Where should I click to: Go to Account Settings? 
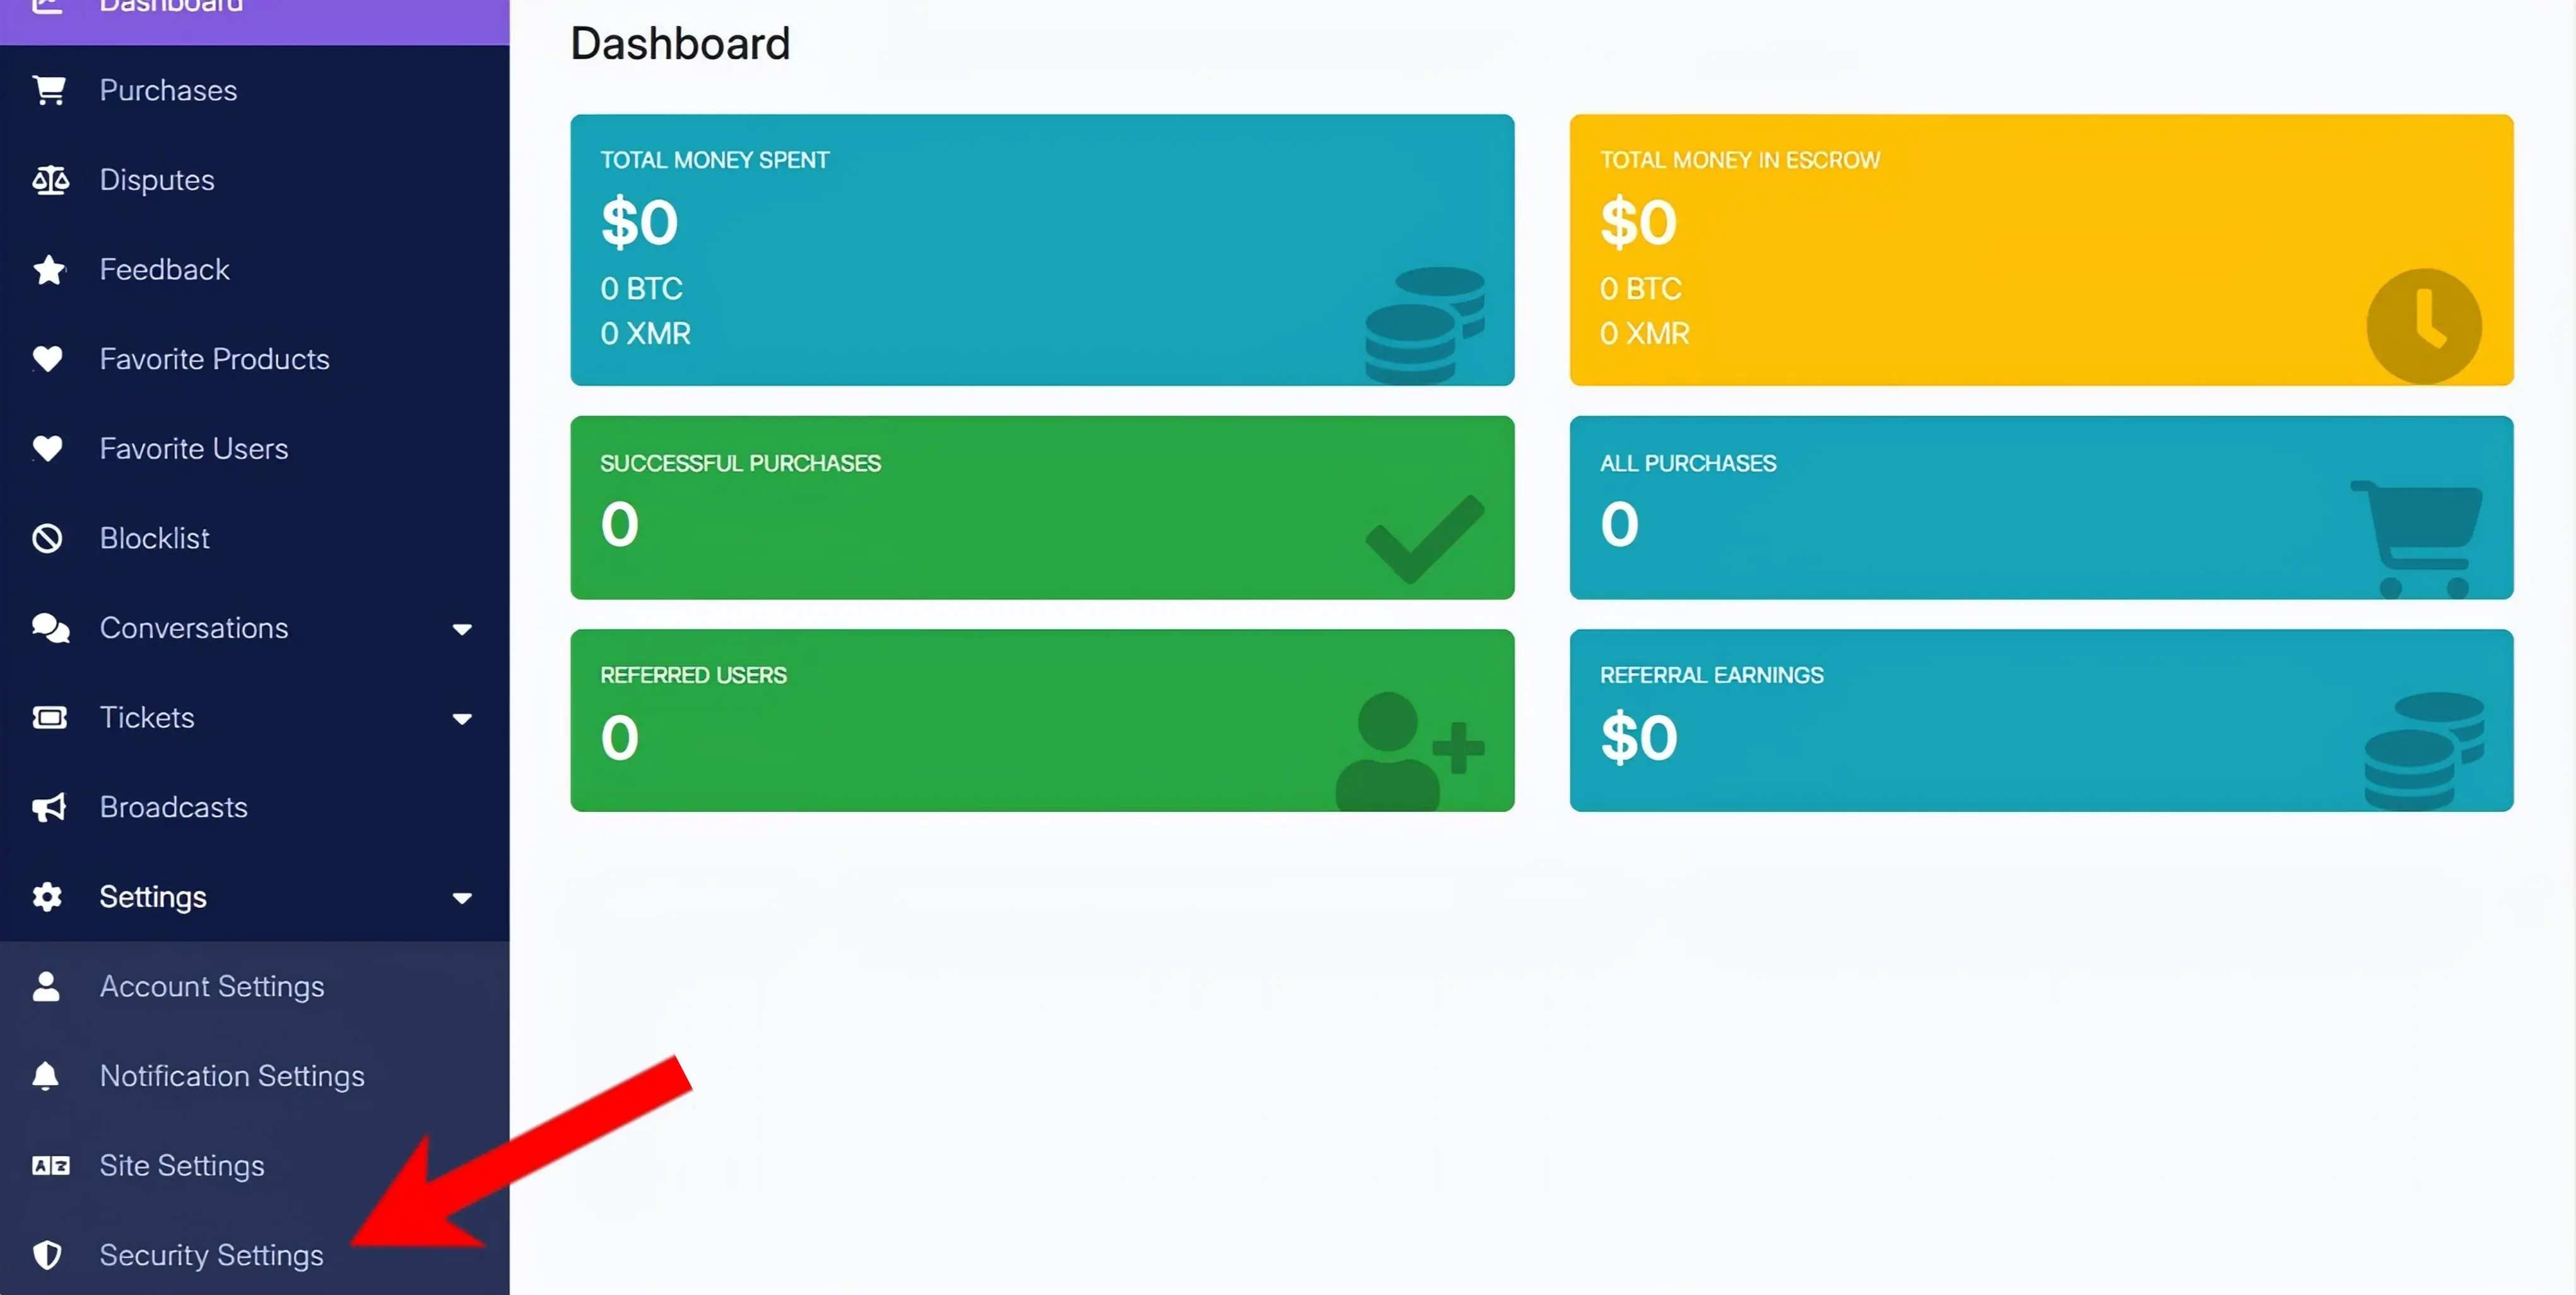(212, 987)
